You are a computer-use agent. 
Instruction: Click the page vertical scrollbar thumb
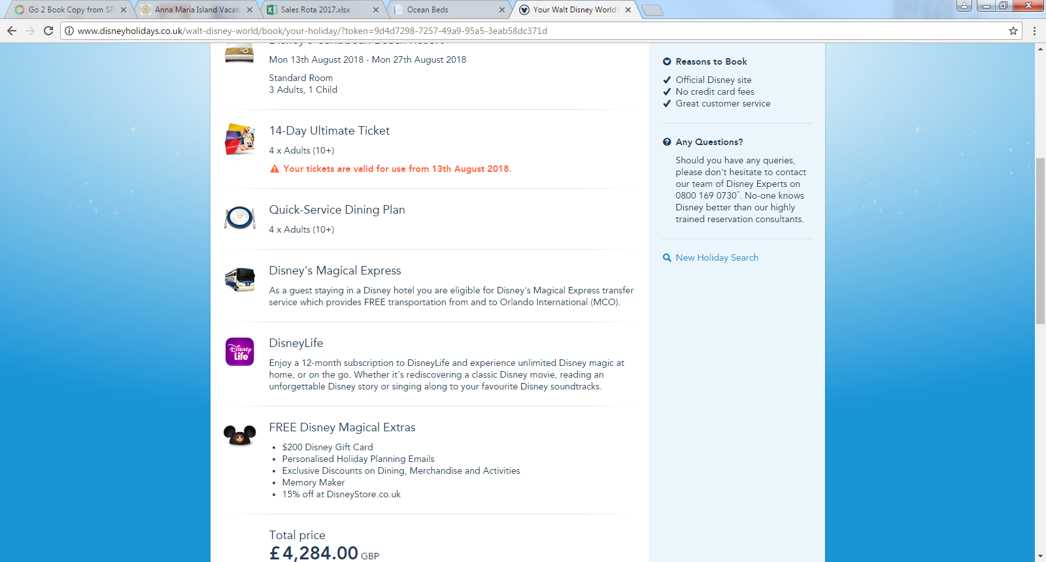(x=1040, y=241)
